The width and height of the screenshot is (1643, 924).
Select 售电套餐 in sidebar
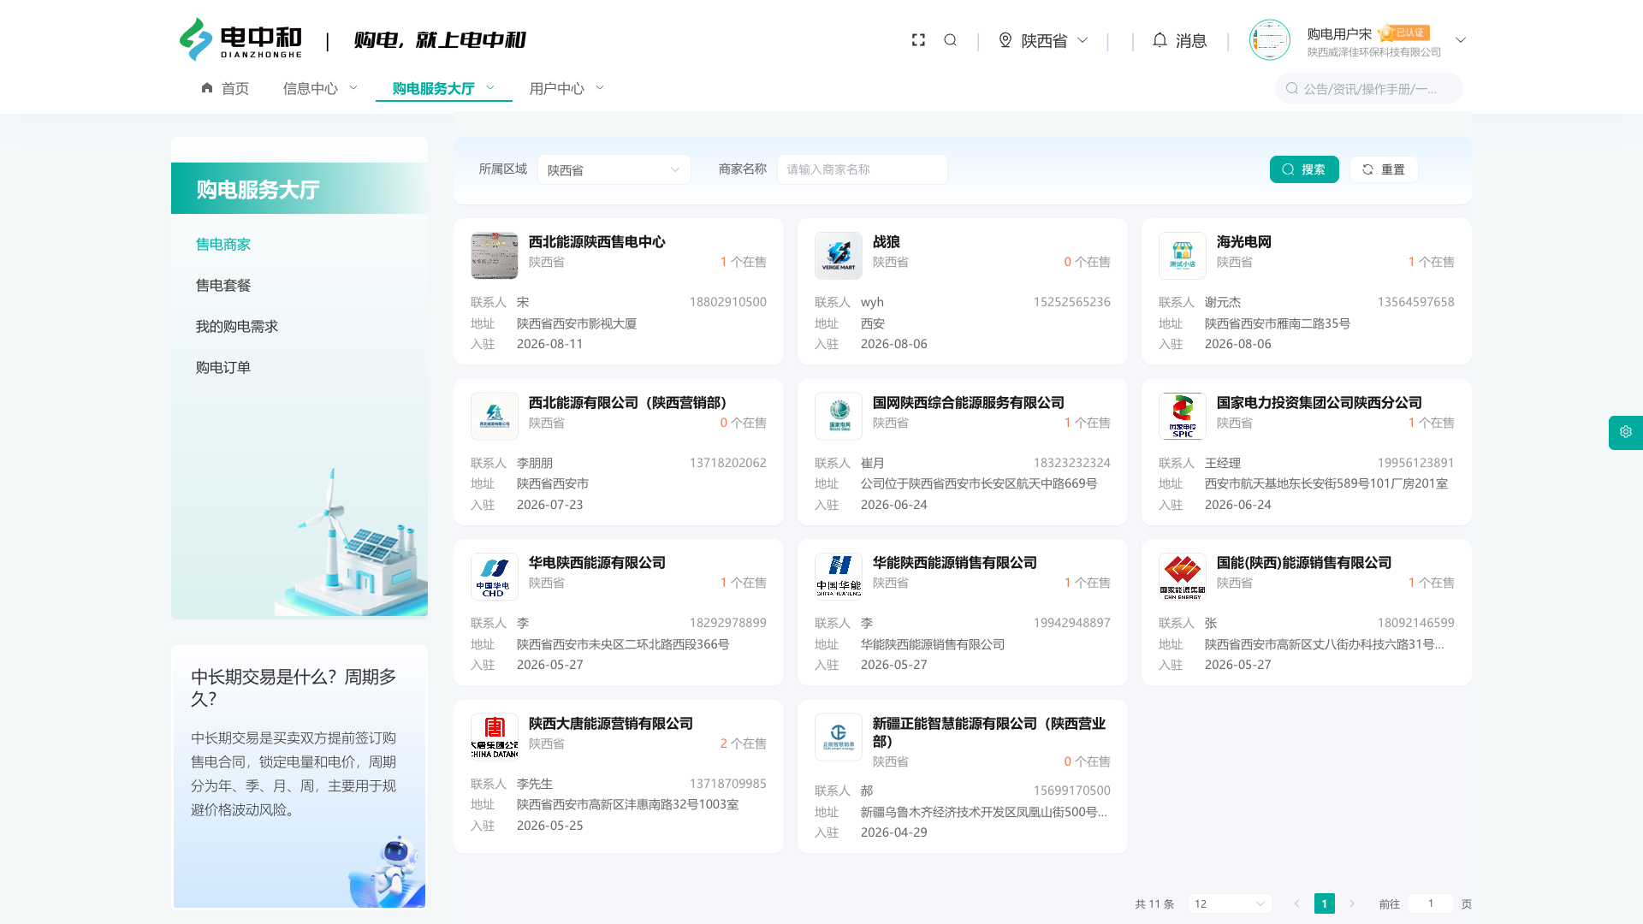[223, 285]
